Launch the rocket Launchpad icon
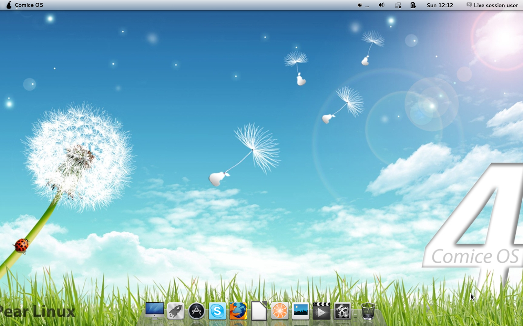Viewport: 523px width, 326px height. tap(176, 311)
